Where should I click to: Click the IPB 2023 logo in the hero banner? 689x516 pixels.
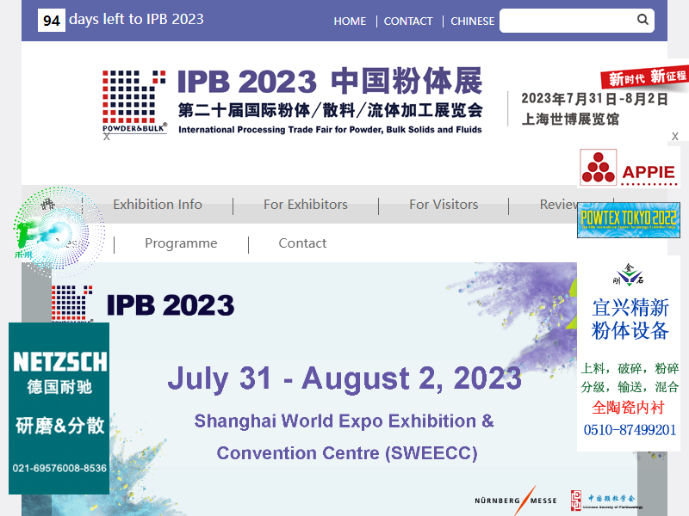[x=143, y=304]
